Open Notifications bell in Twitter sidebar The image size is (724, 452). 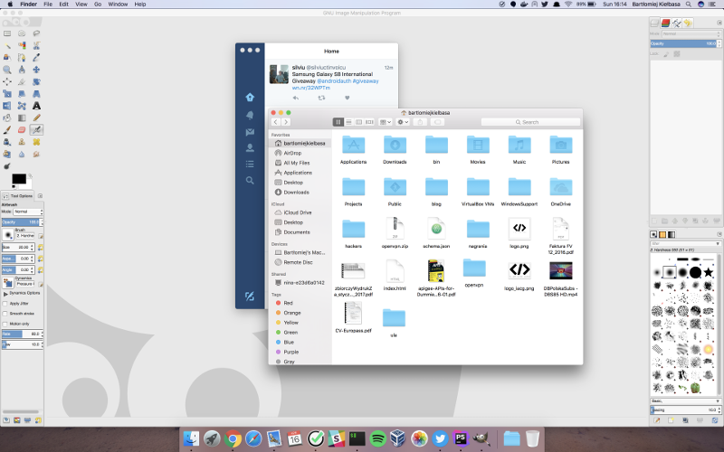[x=250, y=115]
